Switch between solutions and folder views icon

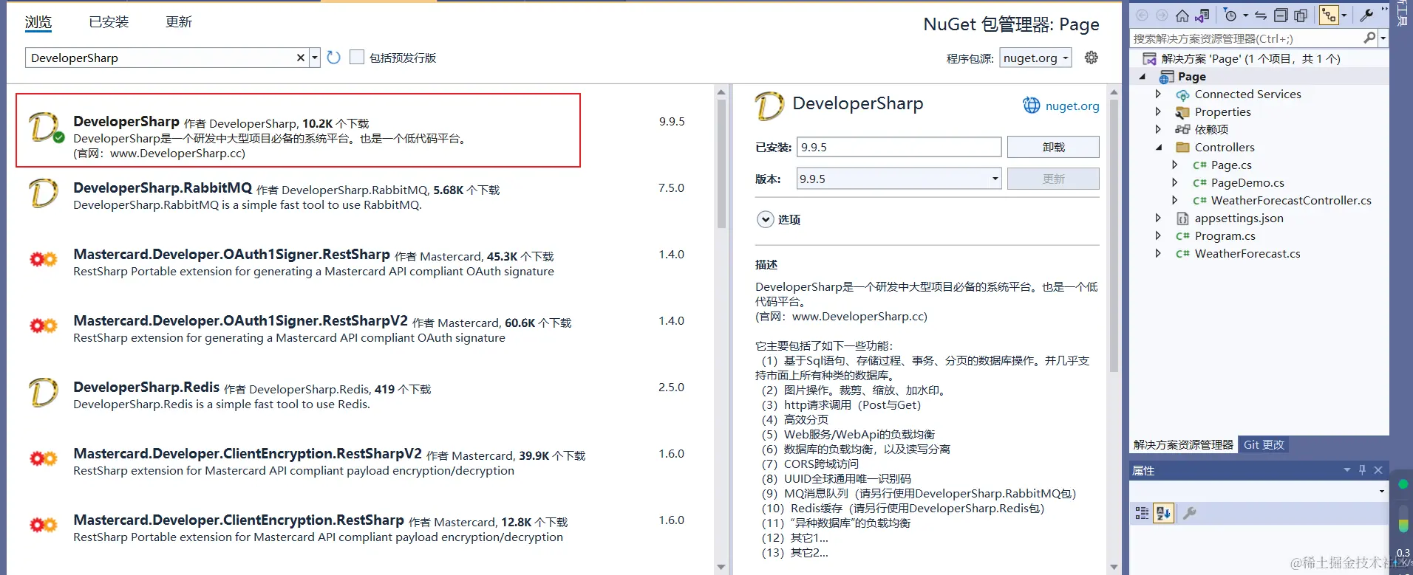point(1202,16)
